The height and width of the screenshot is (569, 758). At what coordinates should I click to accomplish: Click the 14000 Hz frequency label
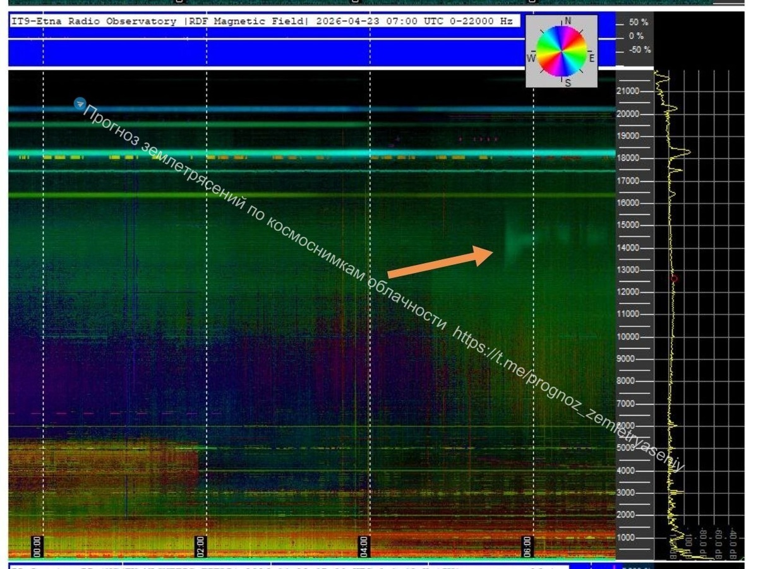tap(629, 248)
